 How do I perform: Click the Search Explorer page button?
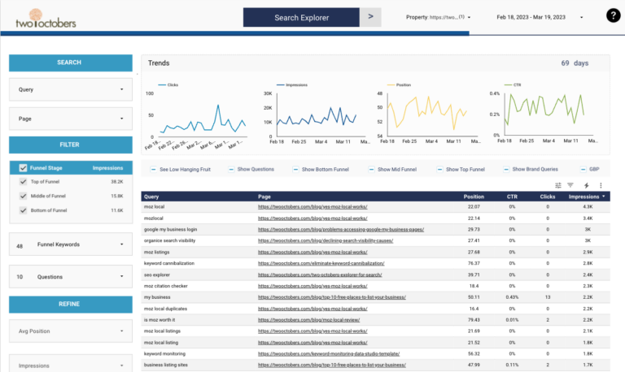pos(301,18)
